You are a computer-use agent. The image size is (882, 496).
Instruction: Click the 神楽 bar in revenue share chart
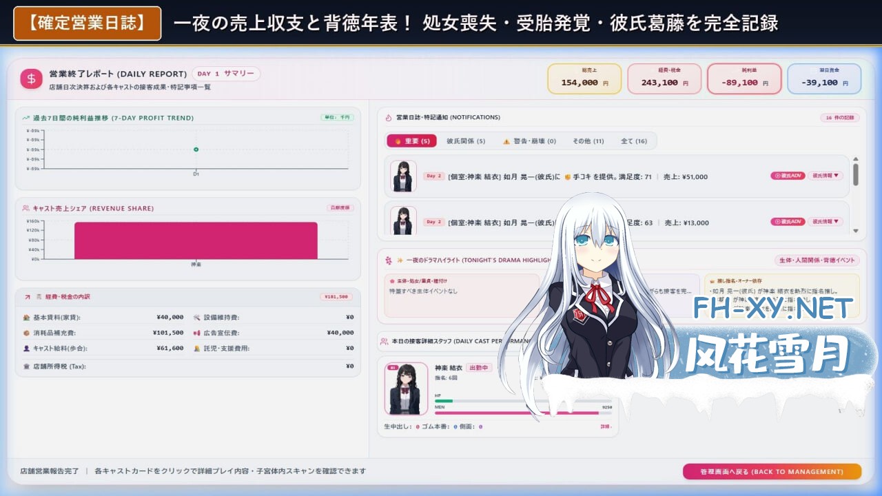tap(196, 240)
